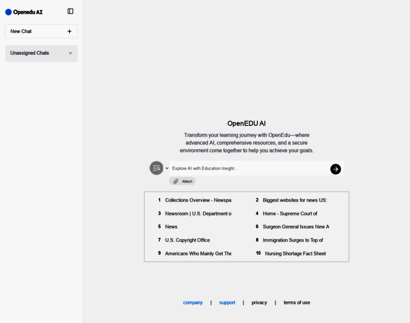Image resolution: width=410 pixels, height=323 pixels.
Task: Open the privacy footer link
Action: 259,303
